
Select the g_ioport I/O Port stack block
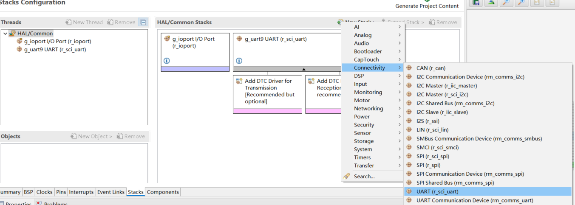195,52
